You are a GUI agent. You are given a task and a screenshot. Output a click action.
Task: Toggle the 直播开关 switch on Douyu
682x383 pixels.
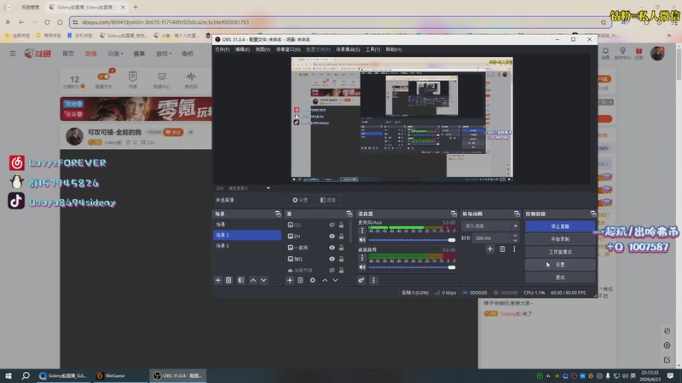pos(104,77)
